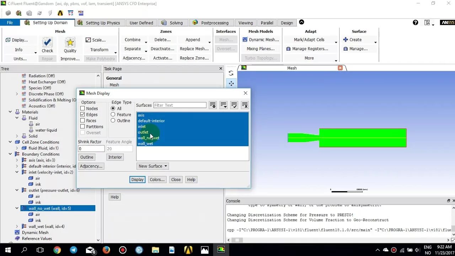Click the MO lines icon in quick toolbar
The image size is (455, 256).
[x=81, y=13]
